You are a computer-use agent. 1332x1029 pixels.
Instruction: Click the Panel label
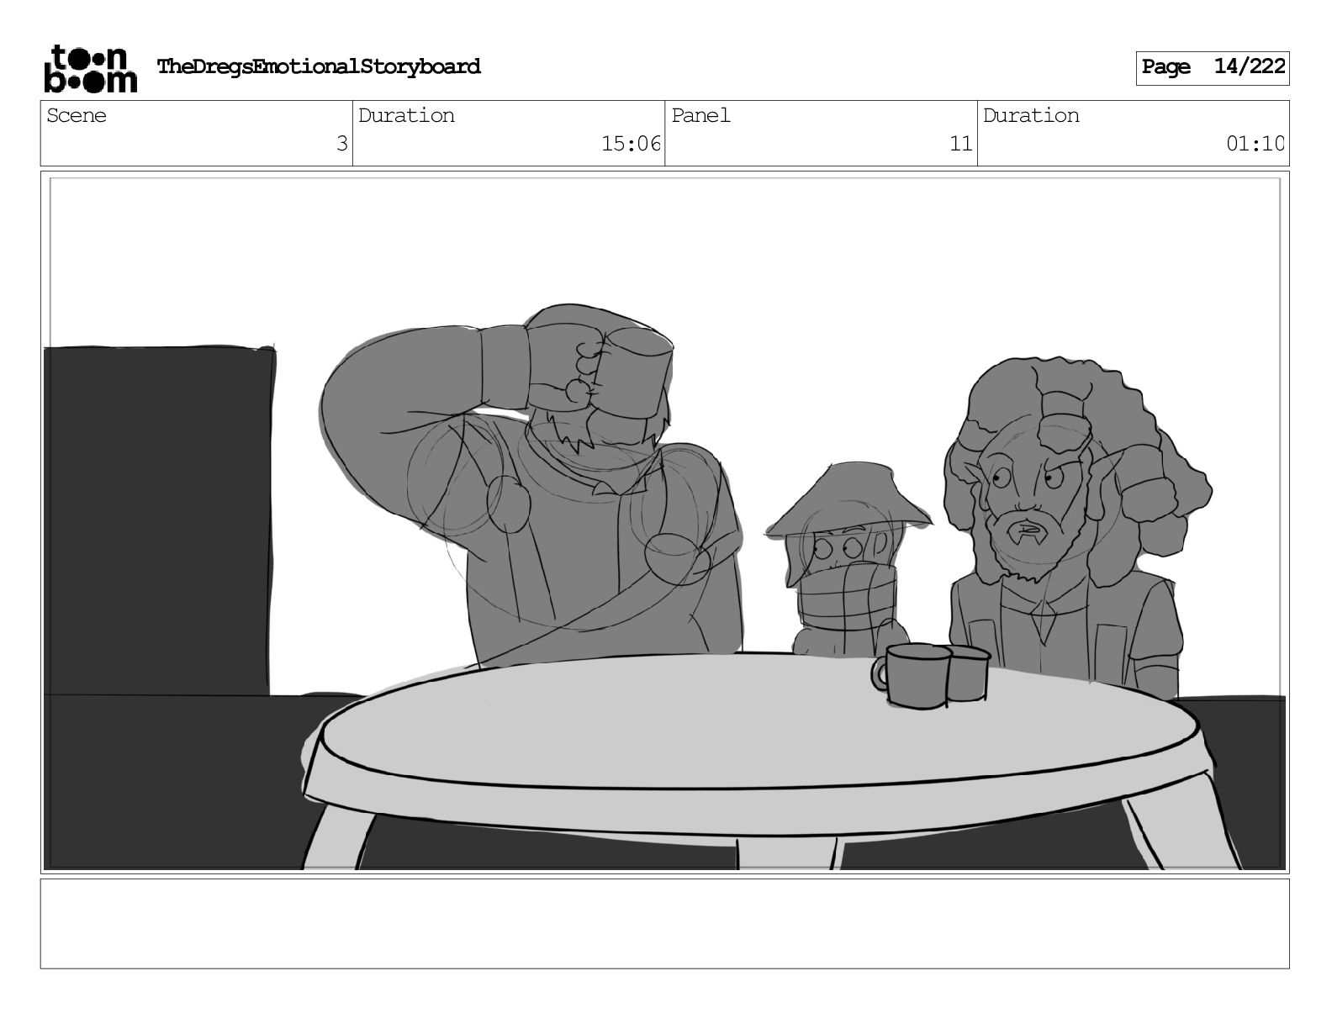(700, 115)
